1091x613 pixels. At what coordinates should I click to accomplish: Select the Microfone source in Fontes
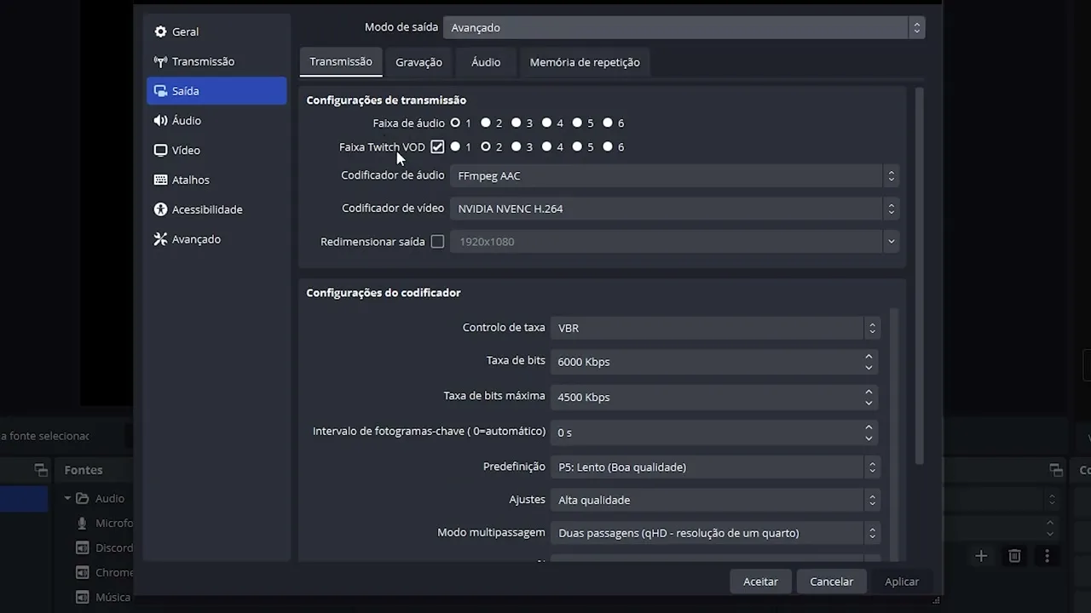pyautogui.click(x=104, y=523)
